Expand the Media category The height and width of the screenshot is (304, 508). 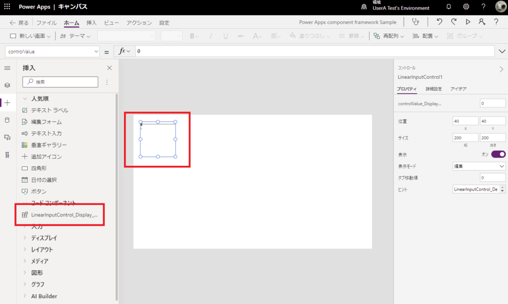click(x=25, y=261)
